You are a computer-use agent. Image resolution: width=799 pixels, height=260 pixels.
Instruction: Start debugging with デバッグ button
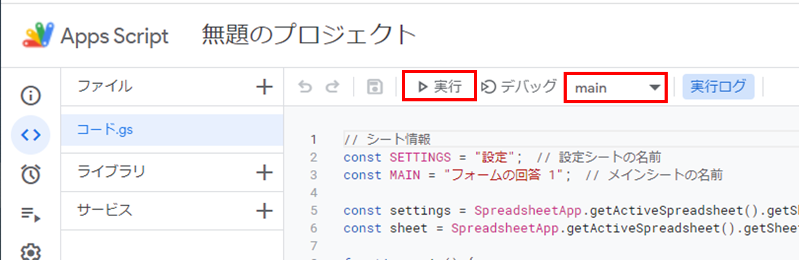tap(519, 87)
